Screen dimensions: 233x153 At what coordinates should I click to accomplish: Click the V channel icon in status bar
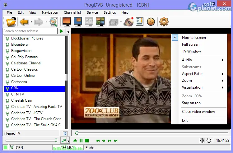(12, 147)
